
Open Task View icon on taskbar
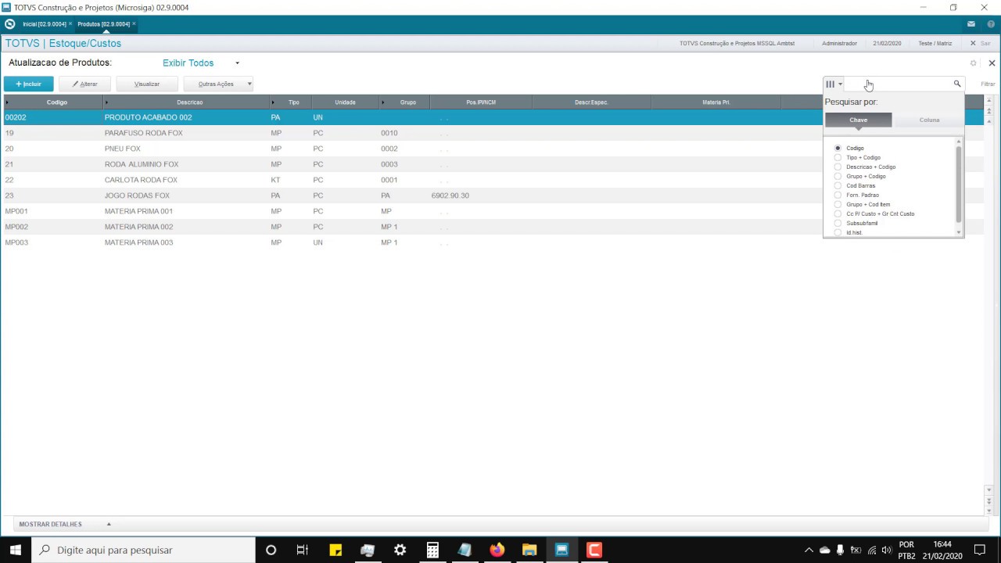(303, 550)
